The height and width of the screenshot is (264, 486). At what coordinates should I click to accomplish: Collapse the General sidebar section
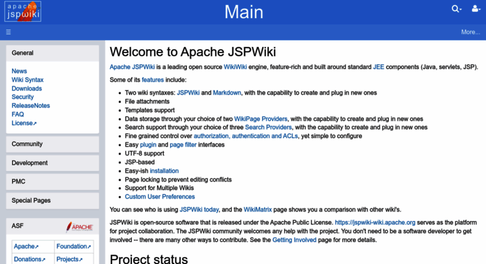[53, 53]
